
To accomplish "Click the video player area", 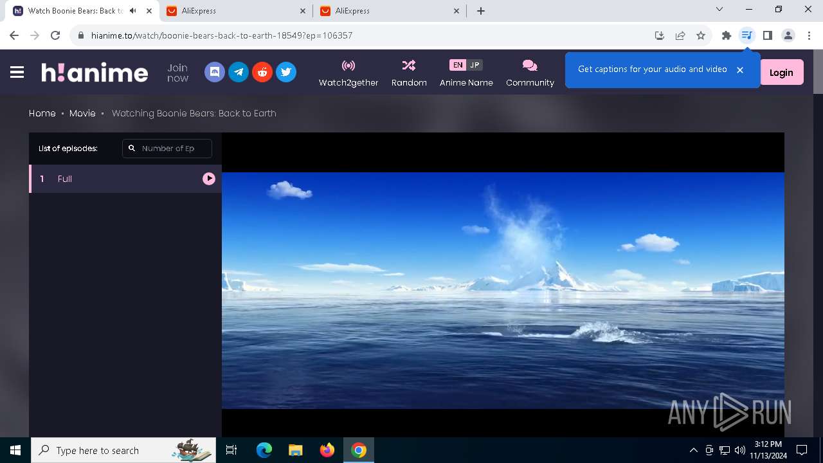I will pyautogui.click(x=503, y=285).
